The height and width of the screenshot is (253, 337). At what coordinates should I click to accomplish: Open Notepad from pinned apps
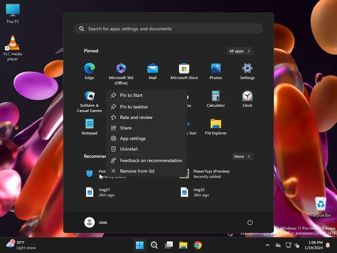(90, 126)
